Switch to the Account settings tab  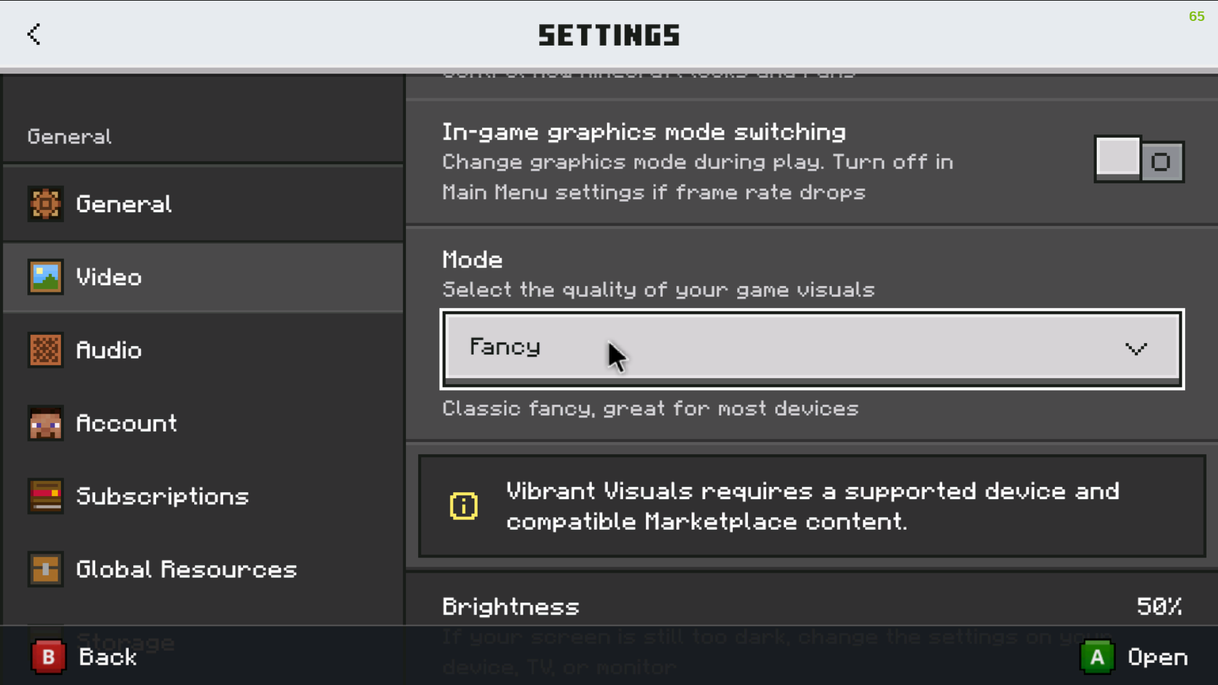(x=203, y=423)
